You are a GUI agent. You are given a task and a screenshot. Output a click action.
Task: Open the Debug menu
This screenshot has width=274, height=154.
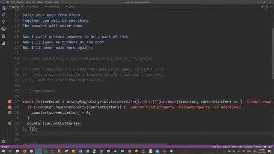40,2
